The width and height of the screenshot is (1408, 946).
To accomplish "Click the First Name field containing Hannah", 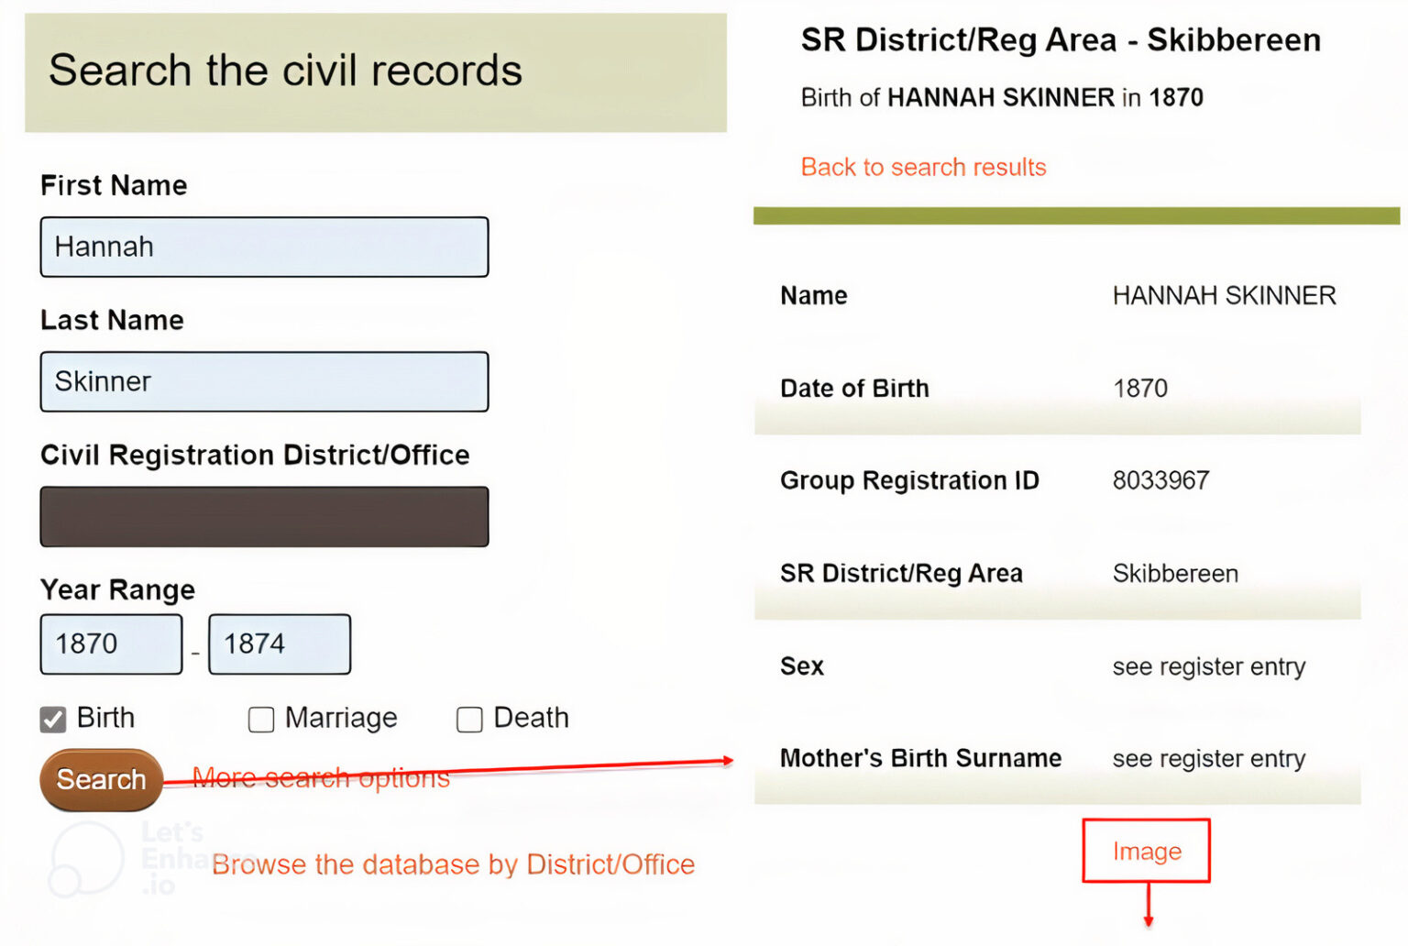I will tap(264, 247).
